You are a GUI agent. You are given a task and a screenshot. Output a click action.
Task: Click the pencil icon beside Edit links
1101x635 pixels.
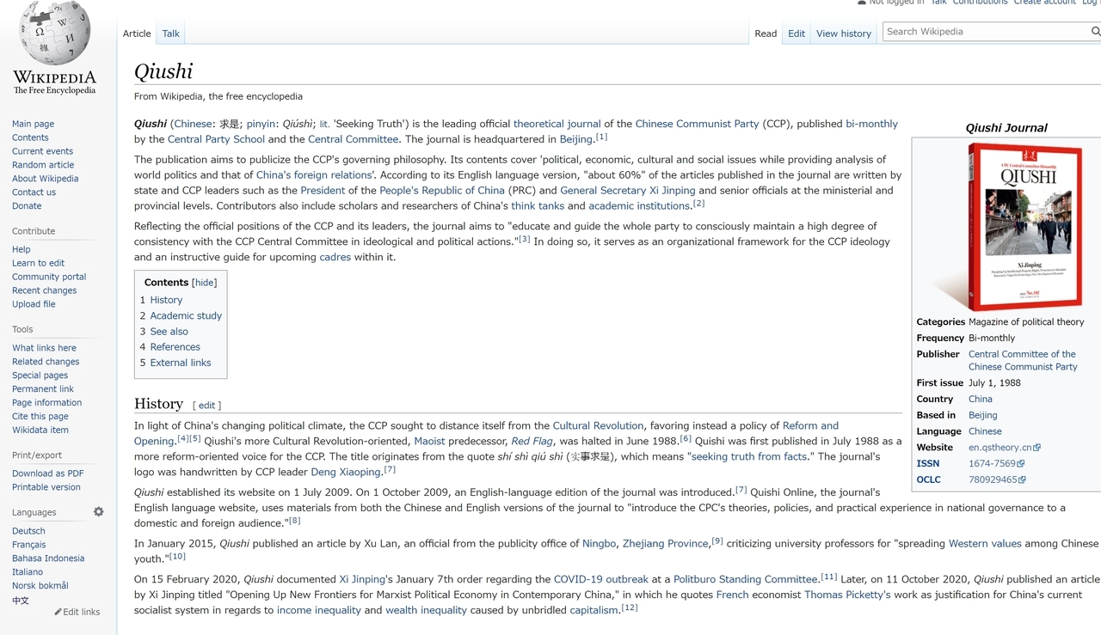click(x=58, y=612)
